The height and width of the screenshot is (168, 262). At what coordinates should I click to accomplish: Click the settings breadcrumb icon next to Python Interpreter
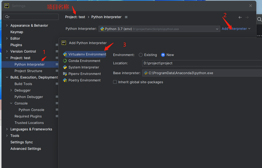coord(126,17)
